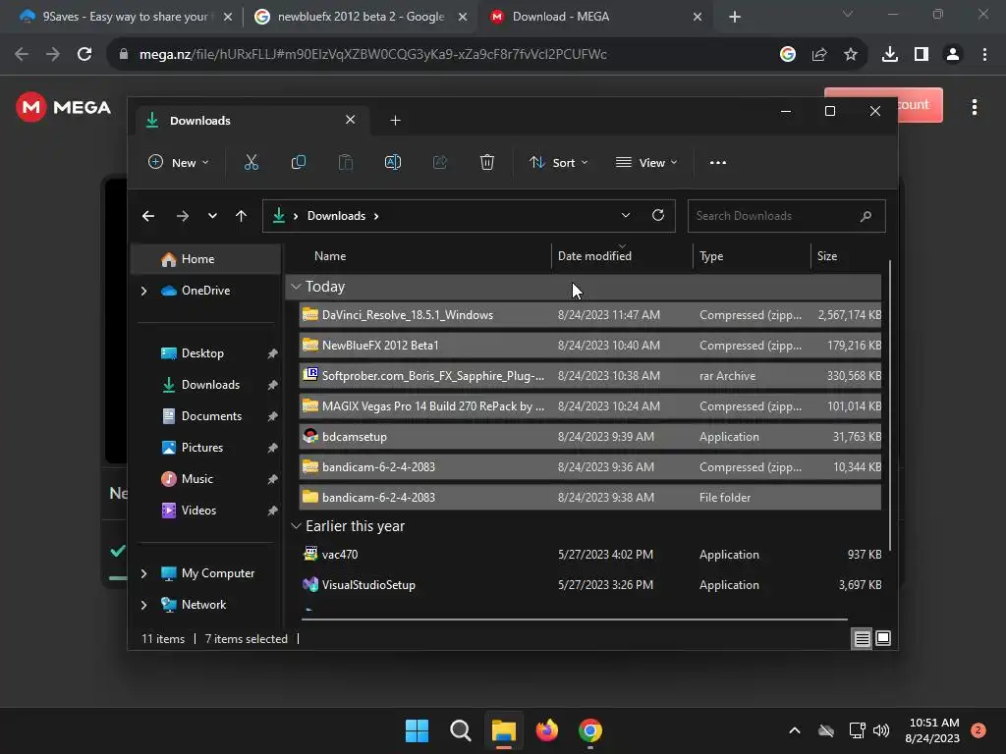Open a new Chrome tab
1006x754 pixels.
(735, 18)
